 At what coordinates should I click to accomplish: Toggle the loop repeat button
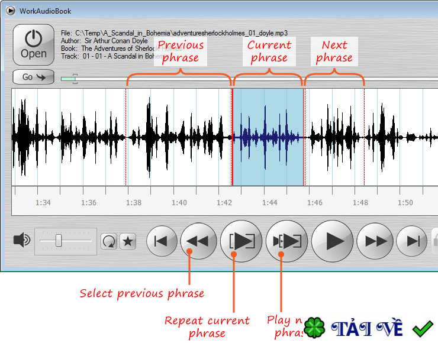click(x=109, y=241)
